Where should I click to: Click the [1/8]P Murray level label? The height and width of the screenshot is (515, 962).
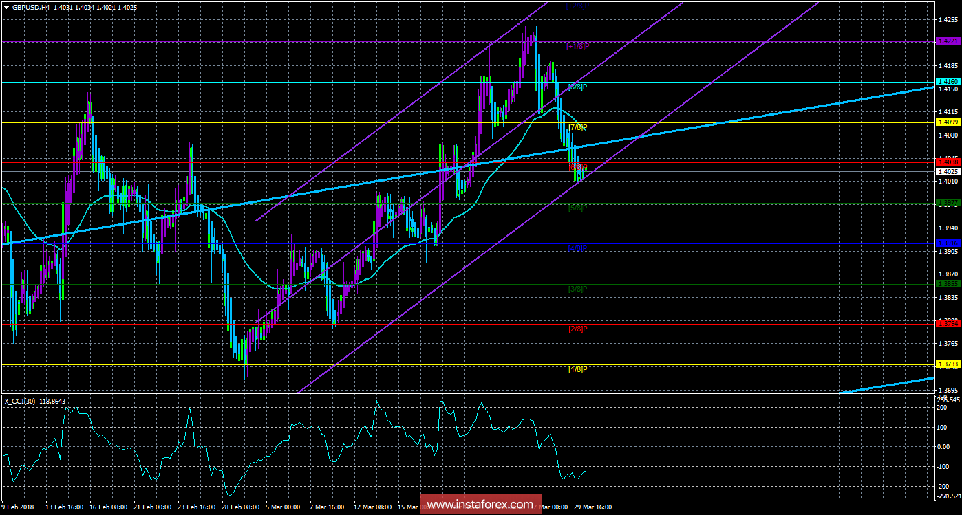(x=577, y=369)
